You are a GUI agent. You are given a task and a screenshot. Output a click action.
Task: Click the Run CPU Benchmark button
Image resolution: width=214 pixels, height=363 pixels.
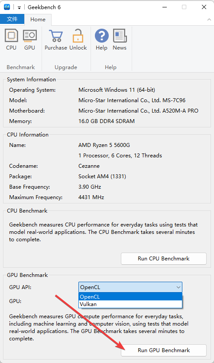click(x=164, y=259)
